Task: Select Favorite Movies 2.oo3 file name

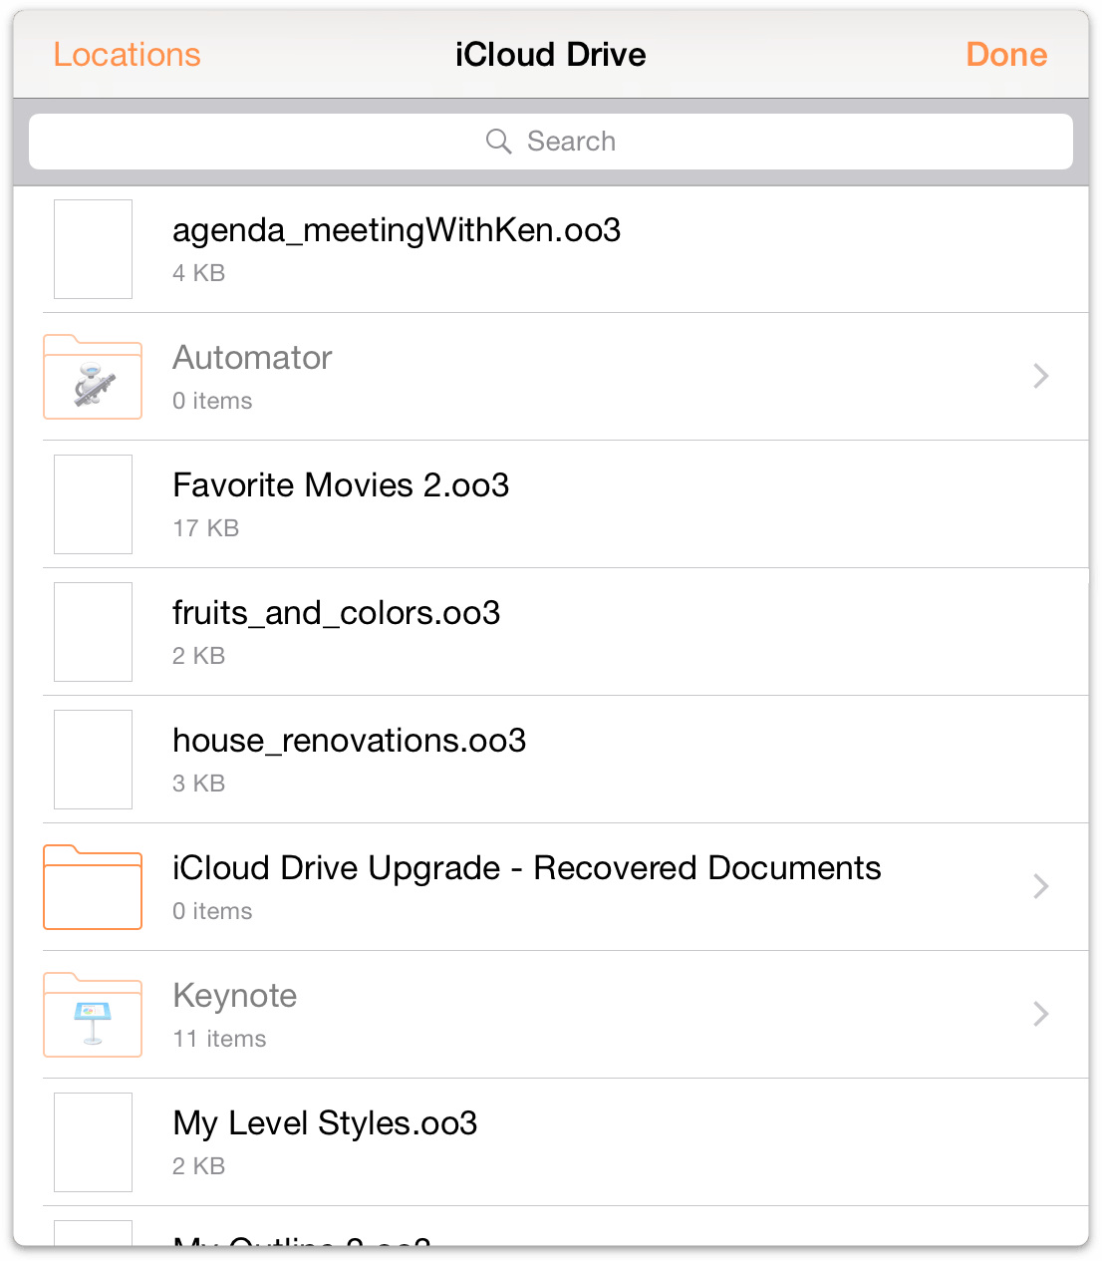Action: click(341, 485)
